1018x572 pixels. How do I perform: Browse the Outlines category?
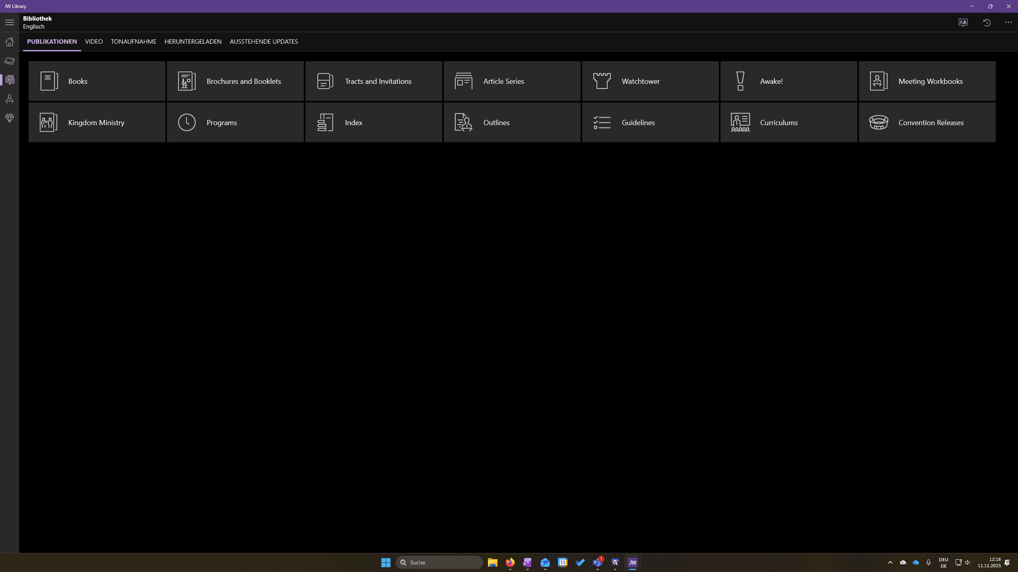[x=512, y=122]
